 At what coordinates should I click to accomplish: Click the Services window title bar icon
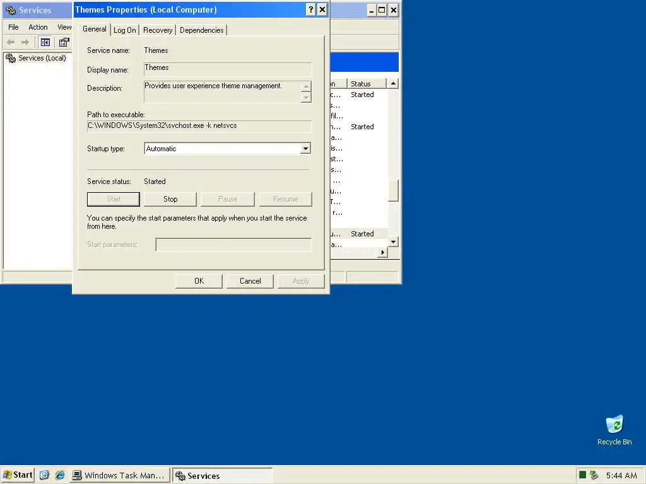tap(11, 10)
